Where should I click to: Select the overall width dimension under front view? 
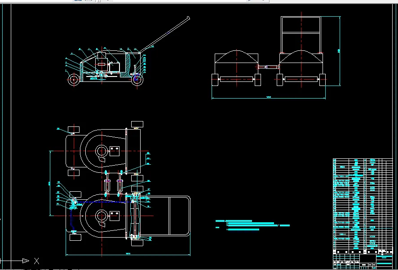[269, 98]
